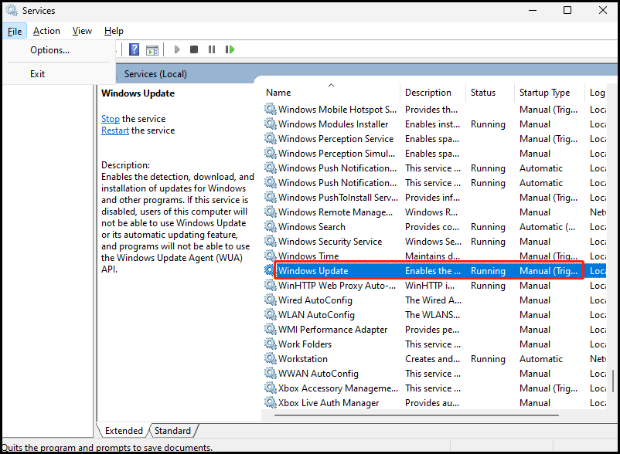Screen dimensions: 620x454
Task: Click the vertical scrollbar thumb of the services list
Action: [x=613, y=381]
